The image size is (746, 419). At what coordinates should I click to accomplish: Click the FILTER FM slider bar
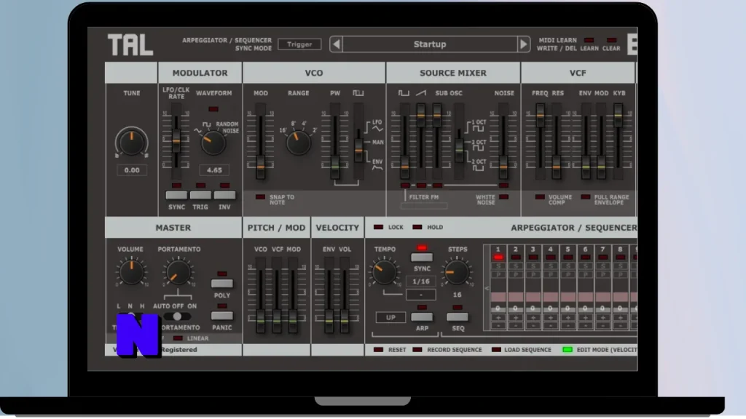point(424,206)
